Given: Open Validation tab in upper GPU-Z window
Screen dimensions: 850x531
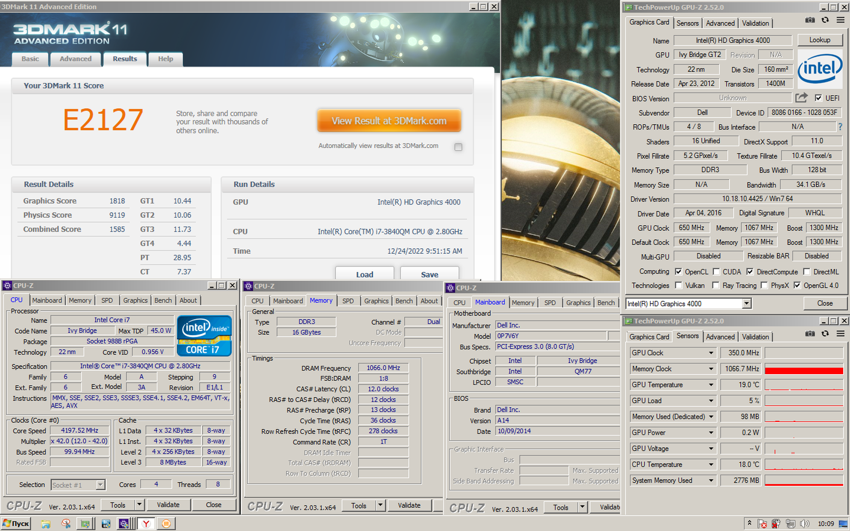Looking at the screenshot, I should [x=755, y=23].
